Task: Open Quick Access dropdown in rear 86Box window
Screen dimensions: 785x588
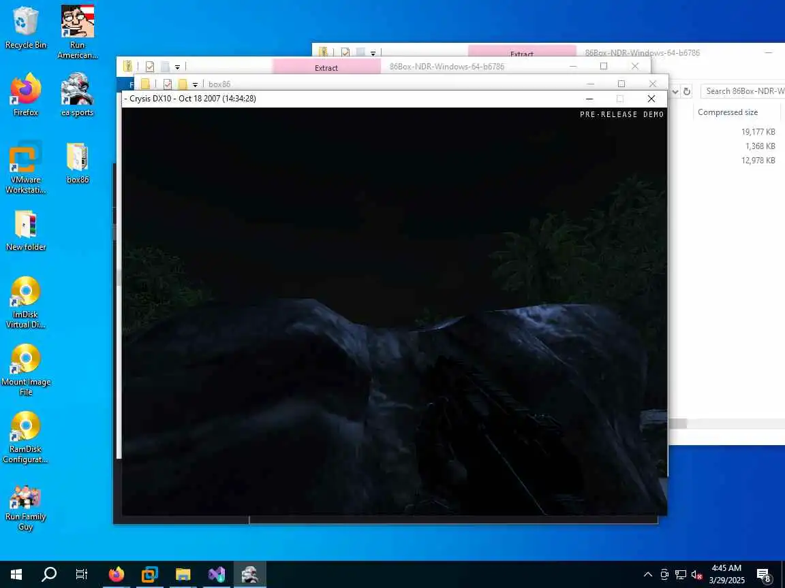Action: [373, 52]
